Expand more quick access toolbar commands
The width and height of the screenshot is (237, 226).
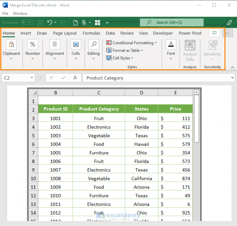point(107,23)
